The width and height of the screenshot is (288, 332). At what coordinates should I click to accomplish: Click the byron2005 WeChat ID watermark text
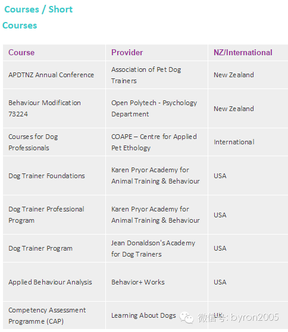point(255,317)
